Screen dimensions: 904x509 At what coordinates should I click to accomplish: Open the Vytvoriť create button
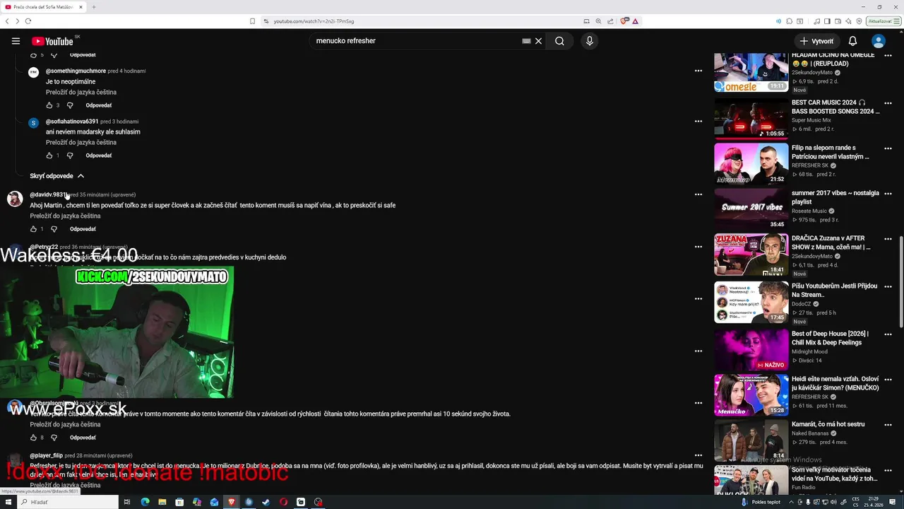(816, 41)
